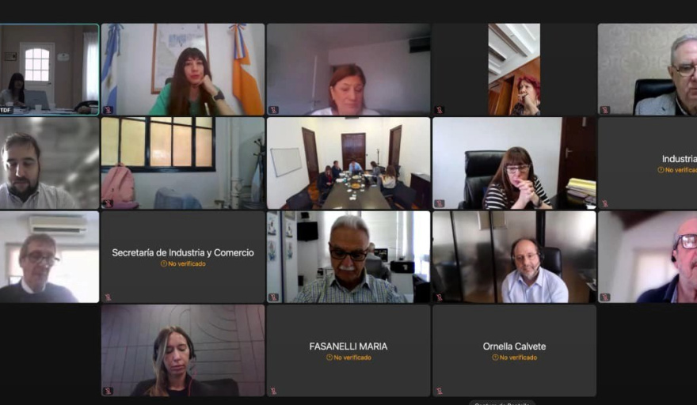Select the Secretaría de Industria y Comercio tile

(183, 257)
